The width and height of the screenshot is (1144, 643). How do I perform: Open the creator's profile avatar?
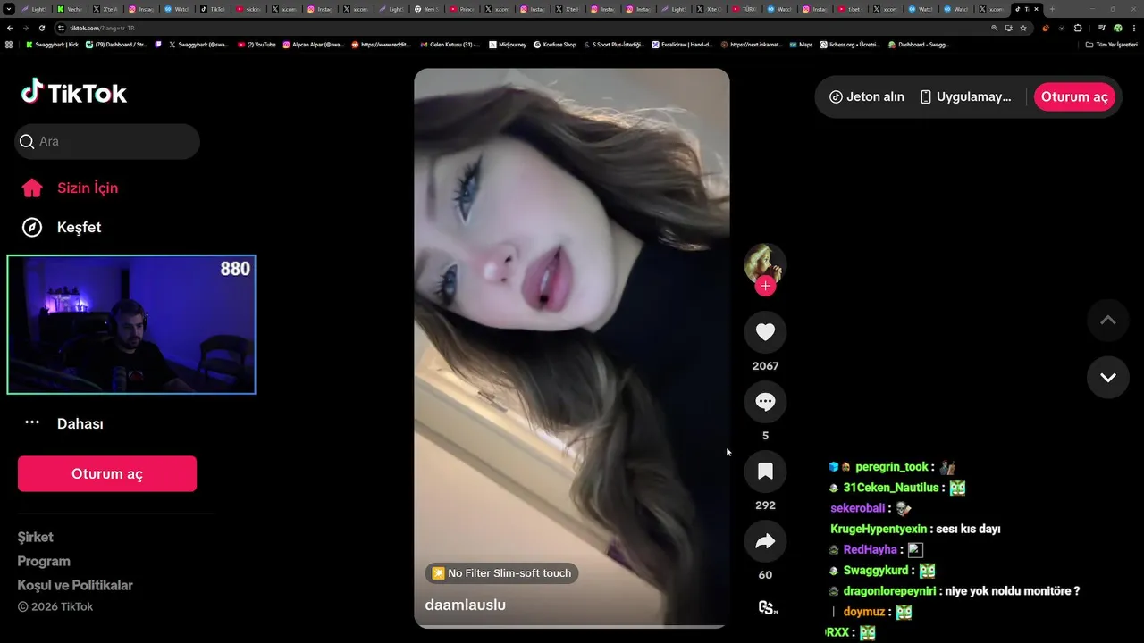click(x=765, y=263)
